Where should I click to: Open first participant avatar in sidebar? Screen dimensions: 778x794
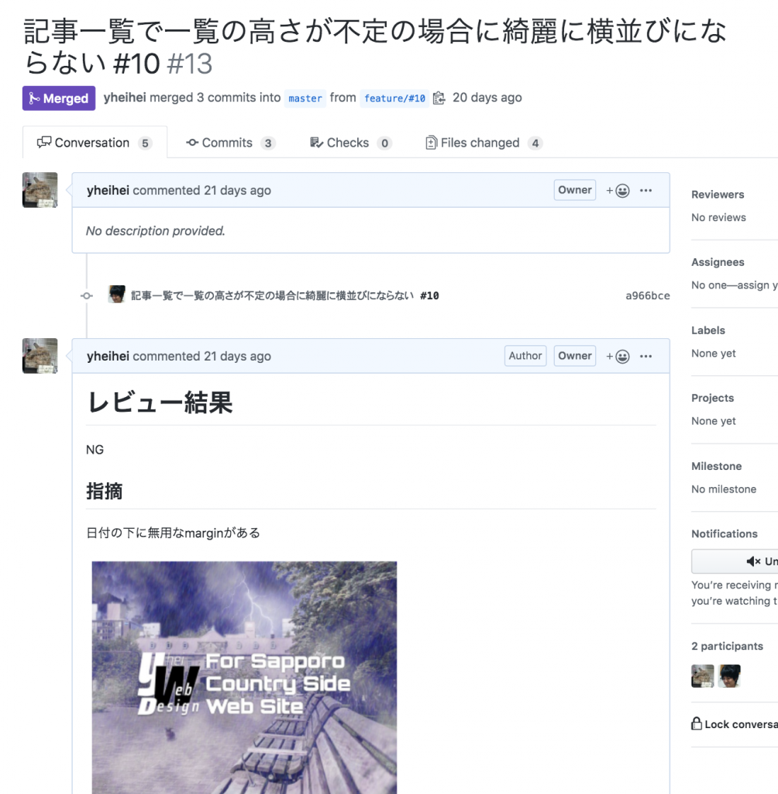click(x=703, y=676)
